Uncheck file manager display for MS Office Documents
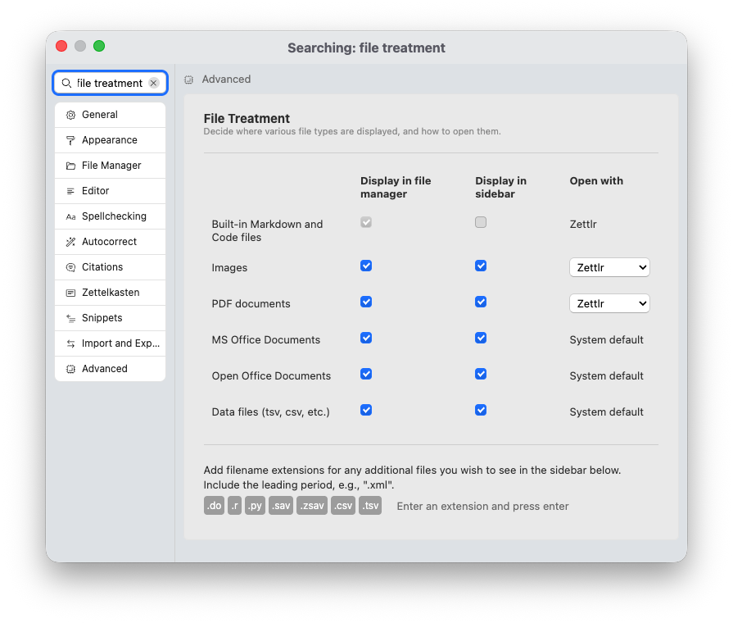The height and width of the screenshot is (623, 733). 366,338
